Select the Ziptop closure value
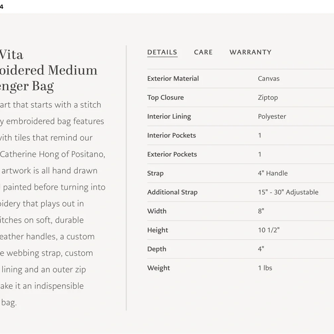The image size is (334, 334). [x=268, y=98]
